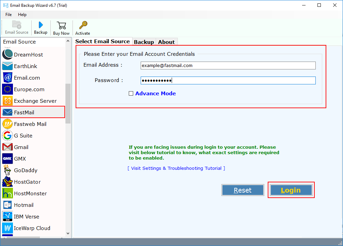Click the Reset button
The height and width of the screenshot is (246, 343).
tap(243, 190)
